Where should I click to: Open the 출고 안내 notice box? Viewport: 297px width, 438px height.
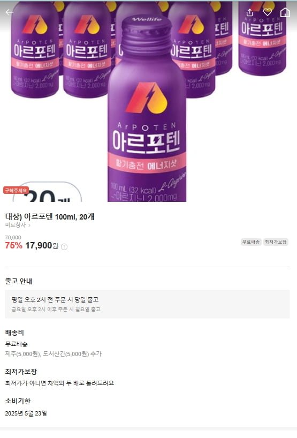(x=147, y=304)
